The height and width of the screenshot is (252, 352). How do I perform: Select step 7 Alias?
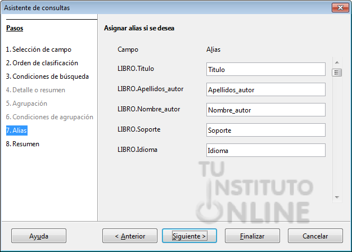(x=17, y=130)
